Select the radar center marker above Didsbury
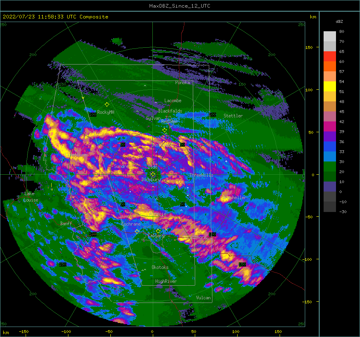 [153, 174]
